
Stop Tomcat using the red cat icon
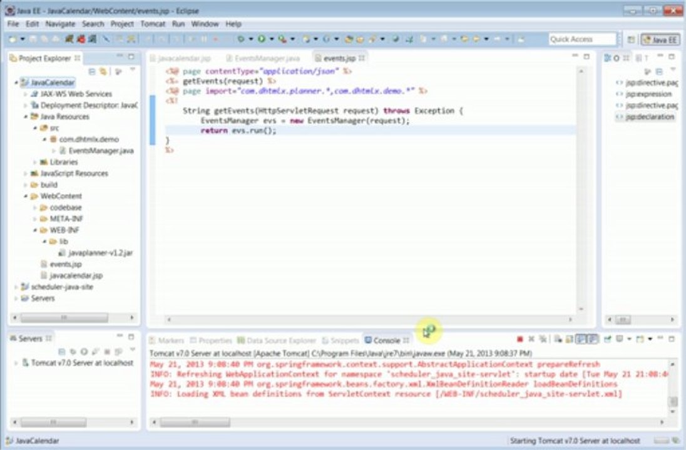click(x=81, y=39)
